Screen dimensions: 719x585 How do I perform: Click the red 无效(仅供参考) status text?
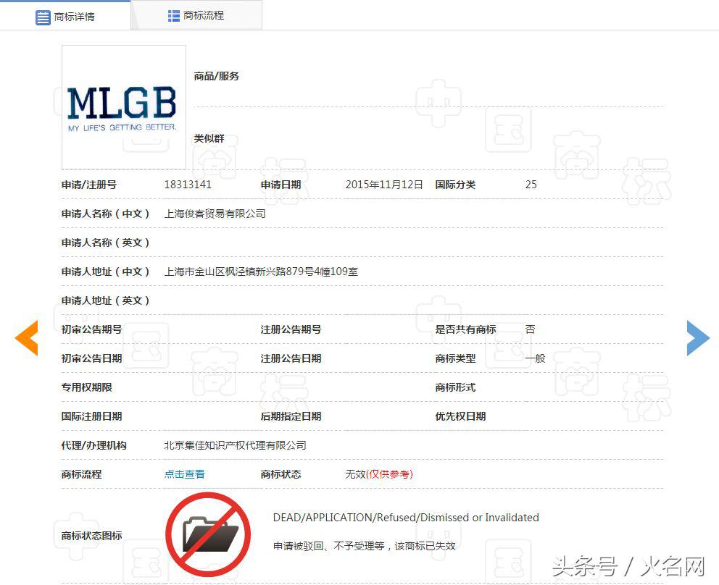tap(378, 474)
